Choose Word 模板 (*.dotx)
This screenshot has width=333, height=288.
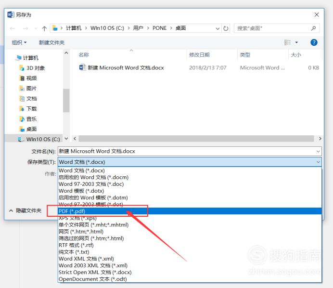[190, 191]
